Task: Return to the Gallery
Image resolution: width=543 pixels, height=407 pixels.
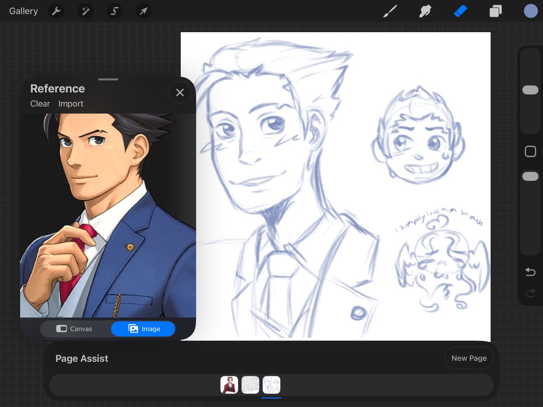Action: [24, 11]
